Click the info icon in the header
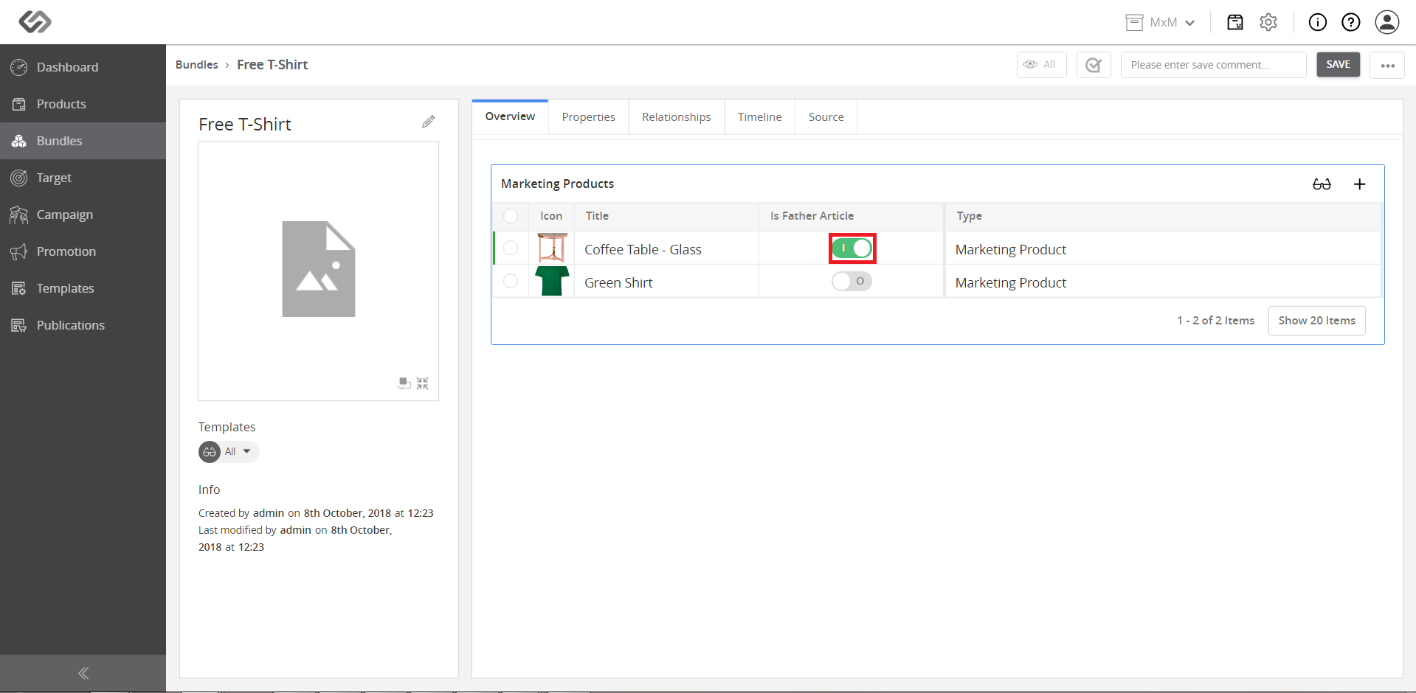The height and width of the screenshot is (693, 1416). [1318, 22]
